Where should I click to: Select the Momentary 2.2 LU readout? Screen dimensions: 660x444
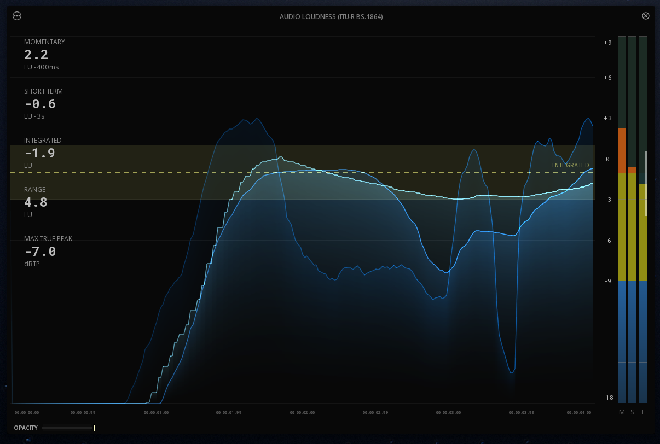[x=36, y=55]
